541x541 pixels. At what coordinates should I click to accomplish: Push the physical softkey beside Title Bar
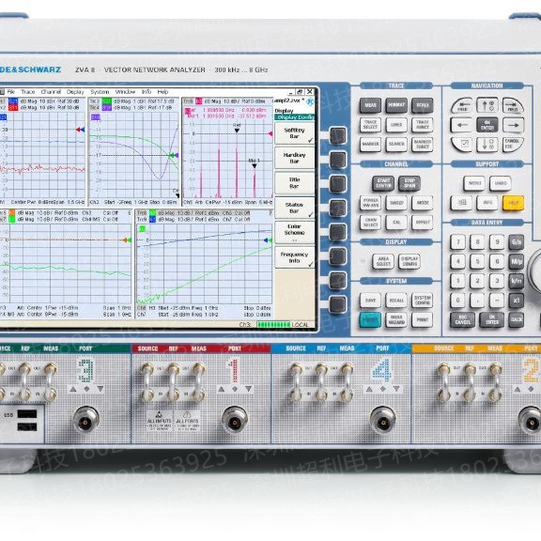tap(337, 183)
